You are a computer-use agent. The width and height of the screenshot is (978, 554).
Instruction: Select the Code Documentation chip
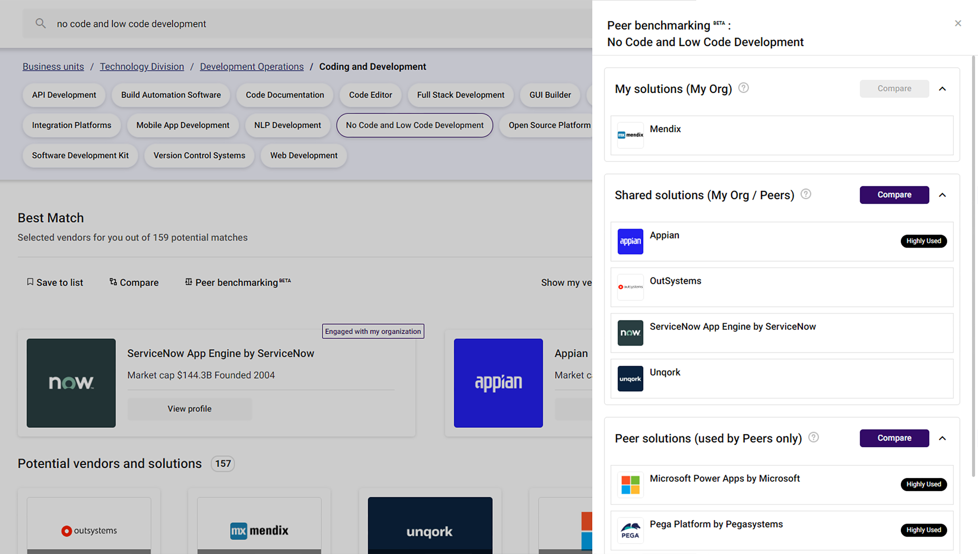pos(285,95)
